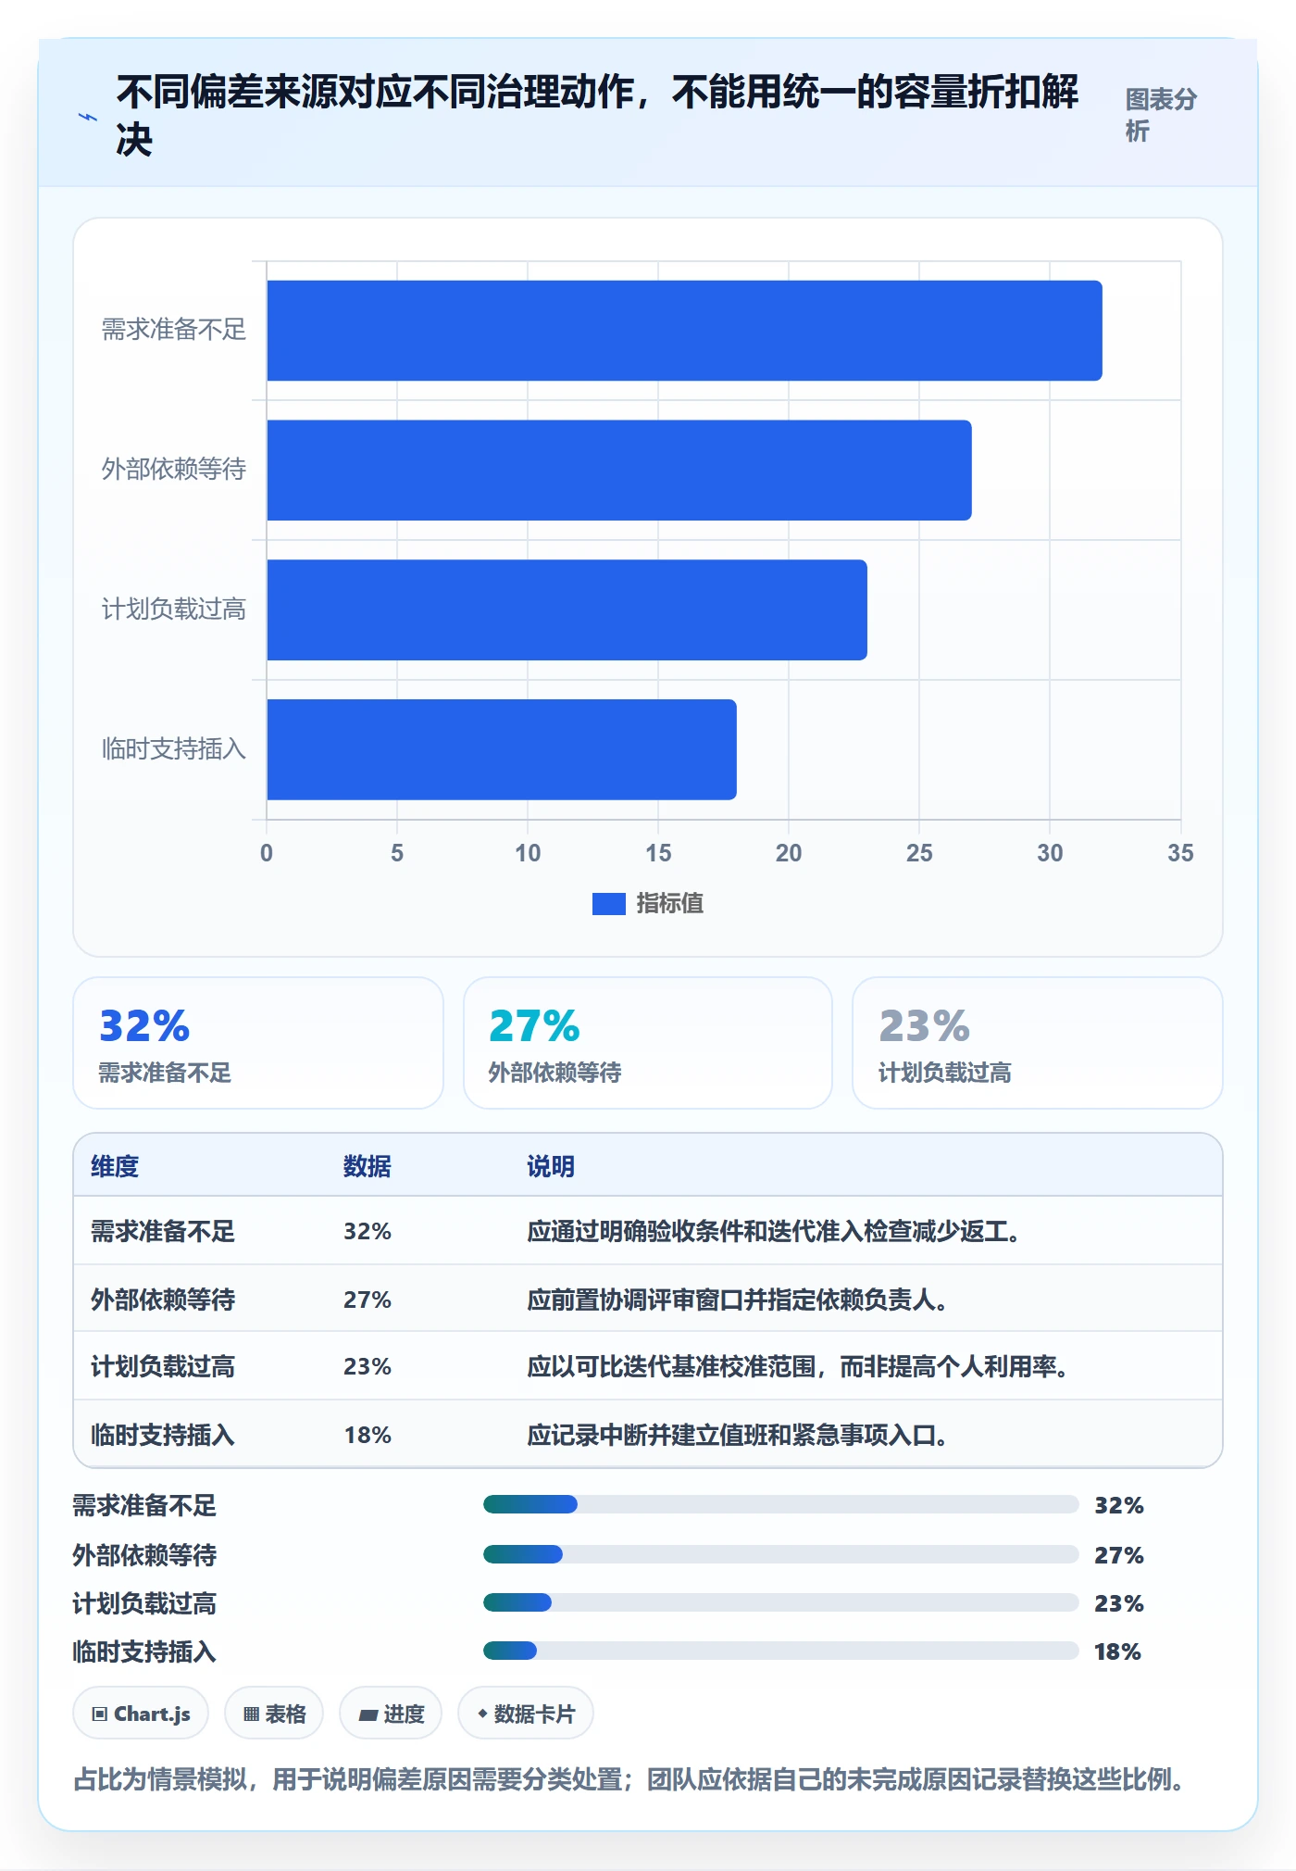Image resolution: width=1296 pixels, height=1871 pixels.
Task: Select the Chart.js chip
Action: (x=141, y=1714)
